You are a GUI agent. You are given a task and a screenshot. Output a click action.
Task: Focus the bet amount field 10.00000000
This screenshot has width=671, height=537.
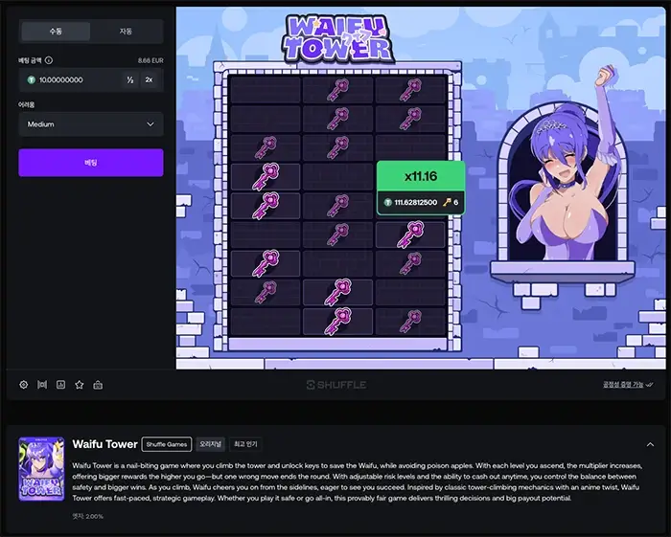click(x=73, y=79)
